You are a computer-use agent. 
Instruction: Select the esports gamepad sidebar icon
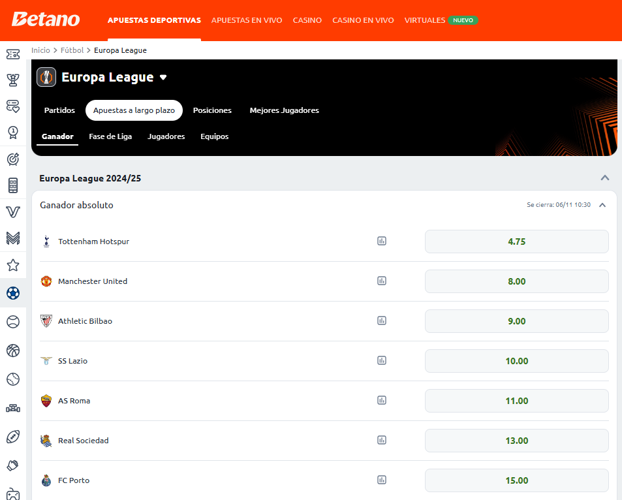[x=13, y=494]
